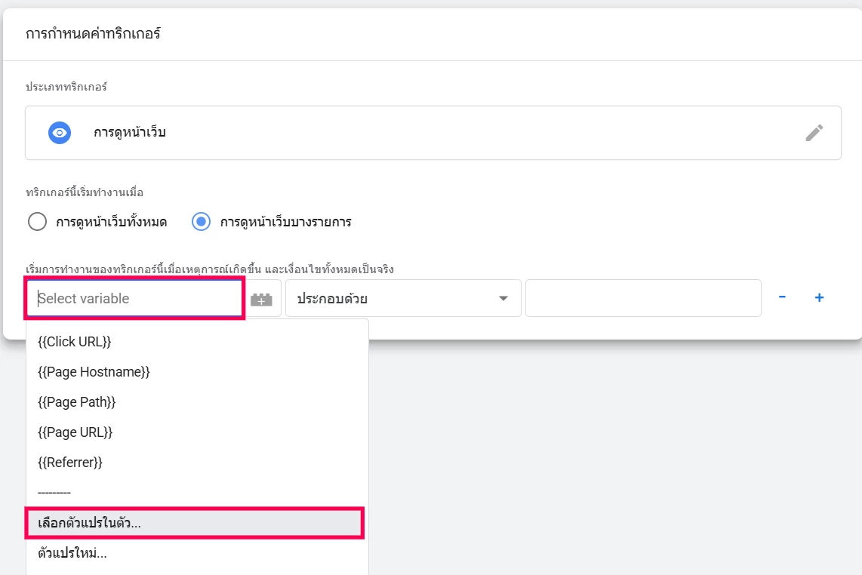
Task: Choose {{Click URL}} from the variable list
Action: (75, 342)
